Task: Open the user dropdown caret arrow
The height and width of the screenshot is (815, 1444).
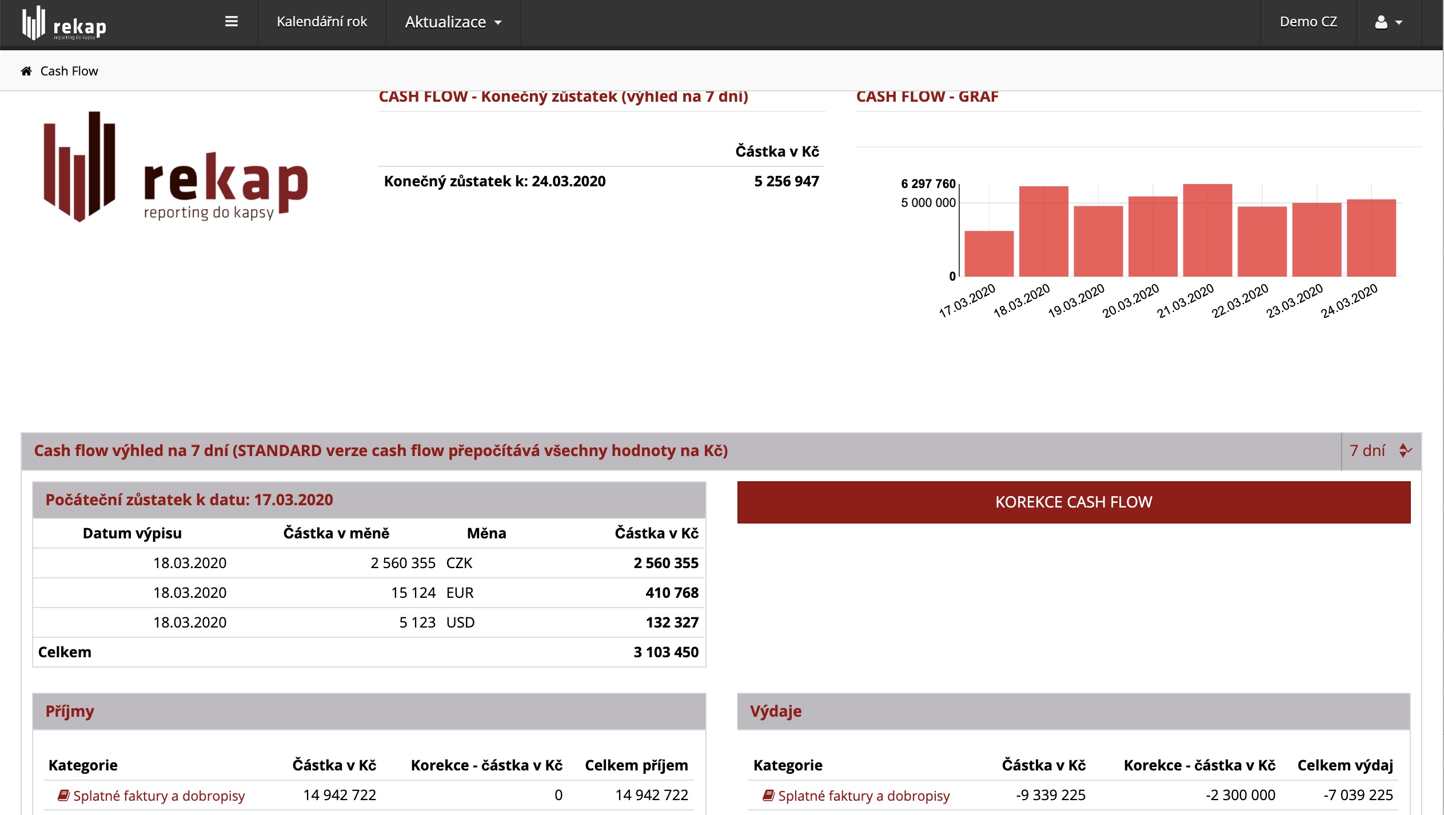Action: coord(1399,23)
